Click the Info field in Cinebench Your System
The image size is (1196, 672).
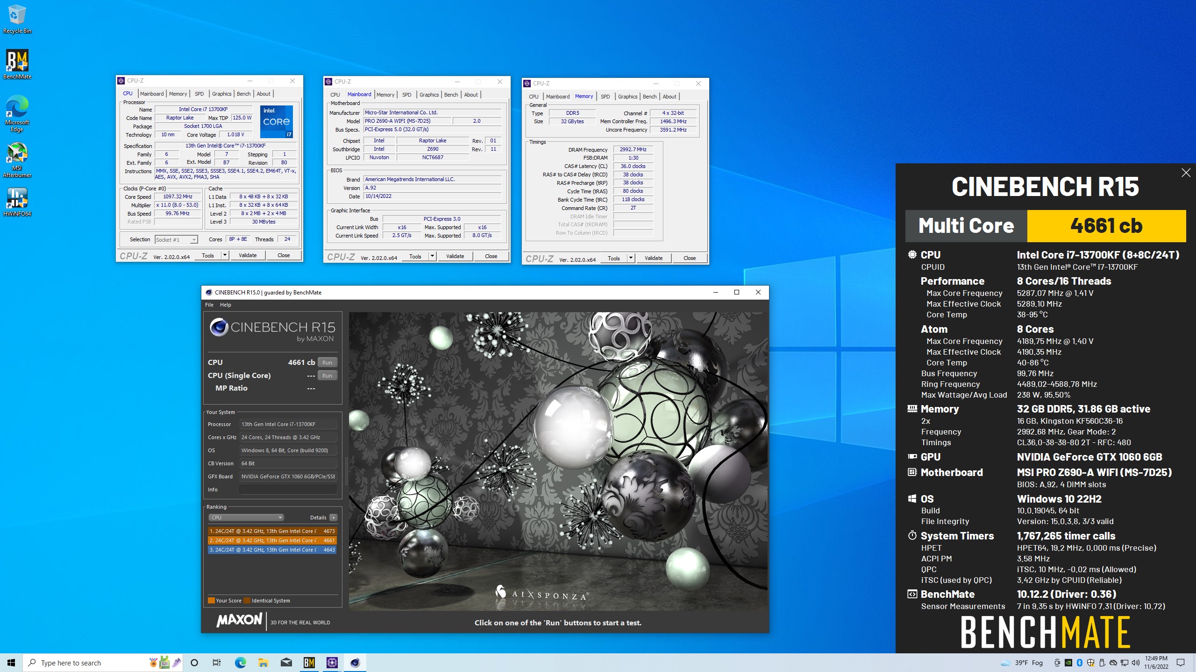tap(288, 490)
